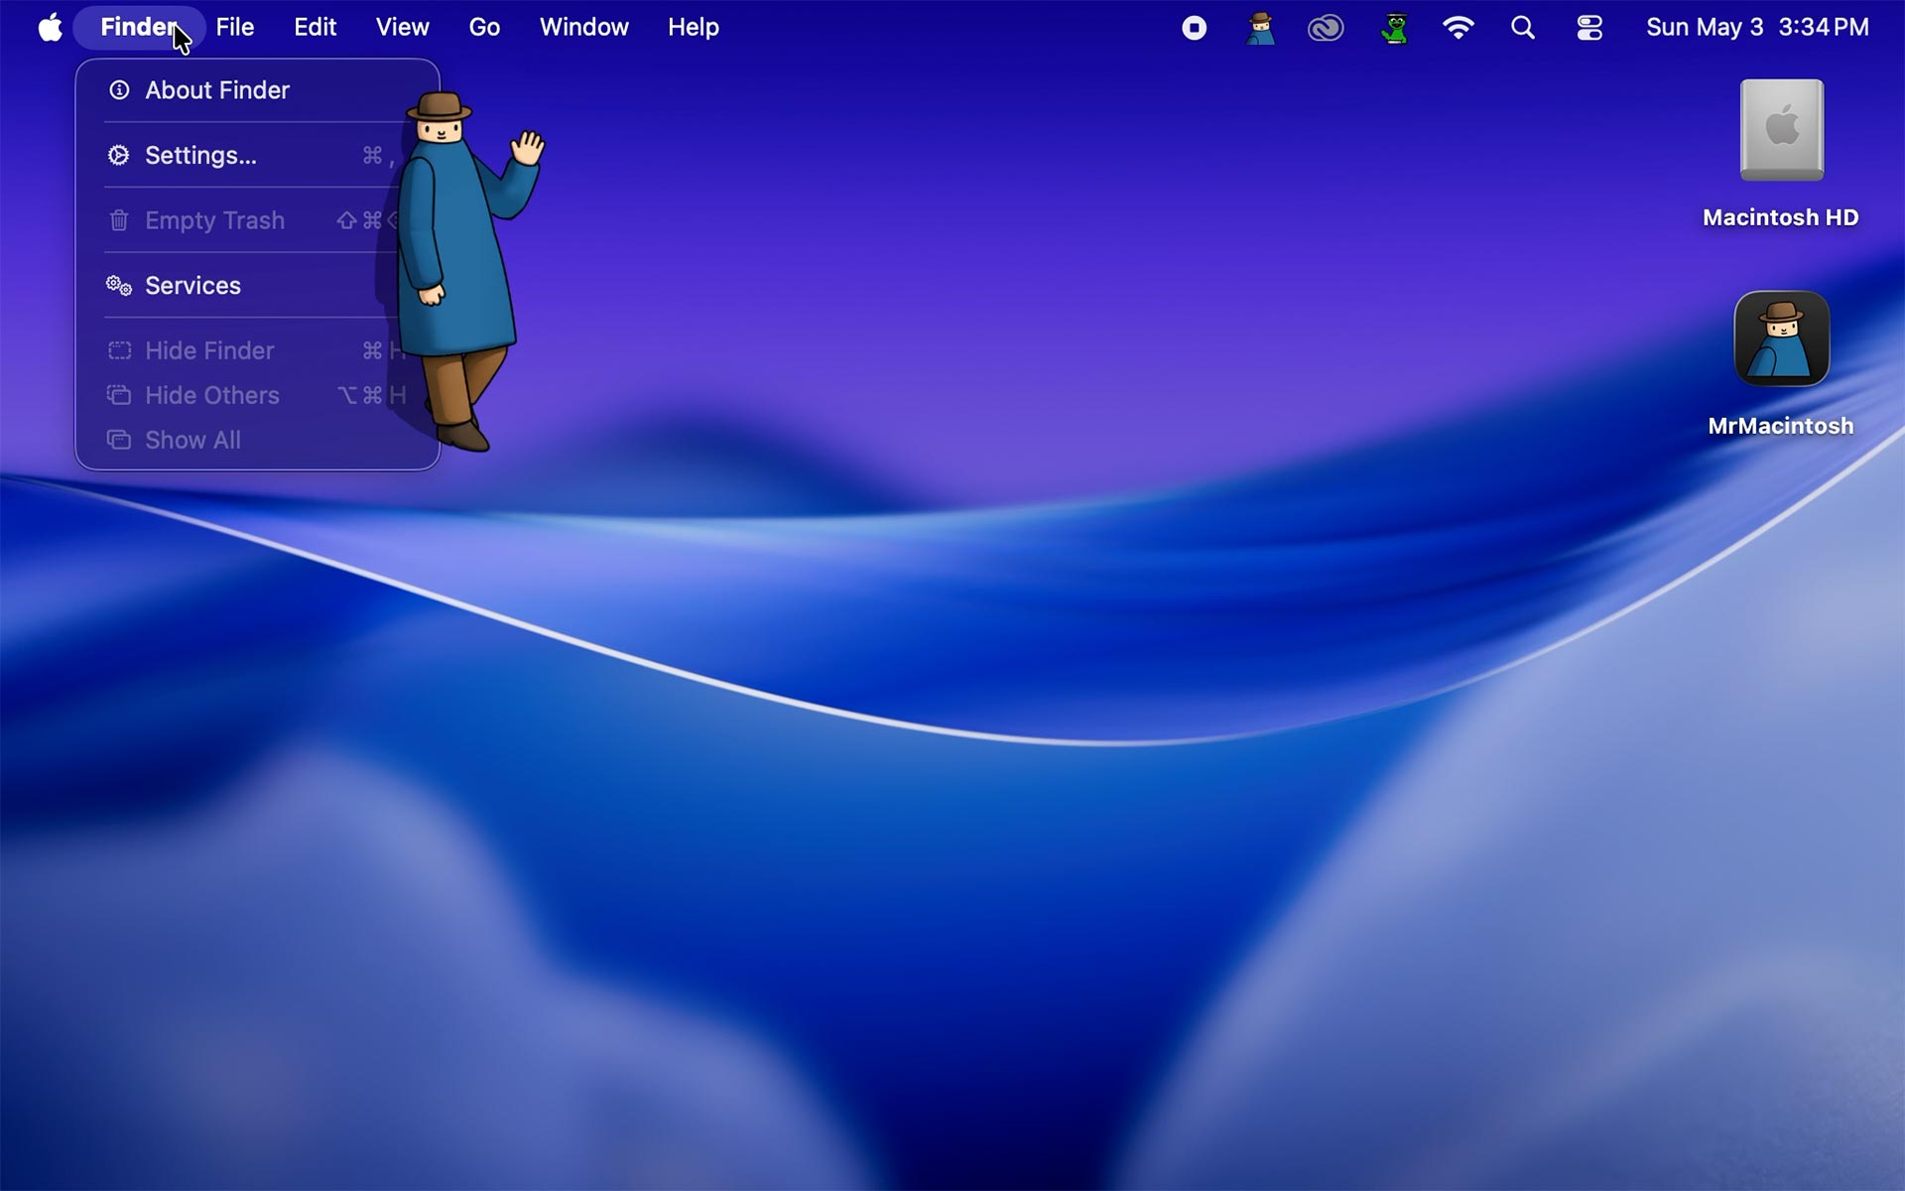Click the screen recording stop icon

[1195, 28]
